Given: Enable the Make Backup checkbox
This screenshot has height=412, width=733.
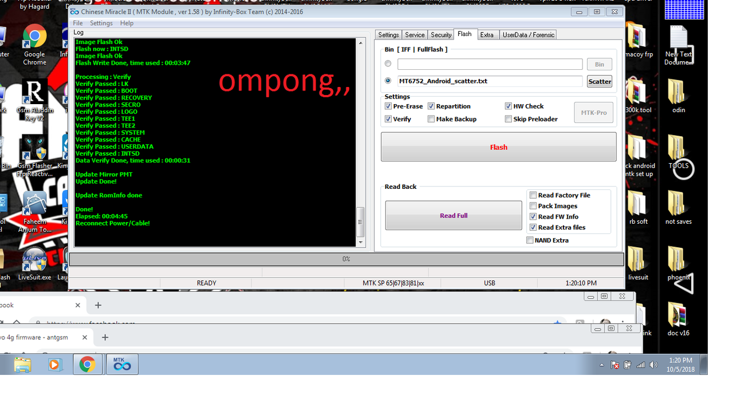Looking at the screenshot, I should [431, 119].
